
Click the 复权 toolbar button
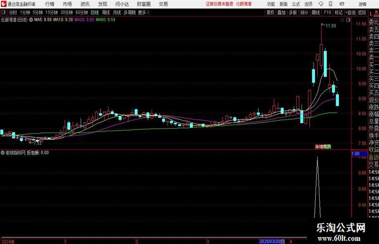click(270, 12)
